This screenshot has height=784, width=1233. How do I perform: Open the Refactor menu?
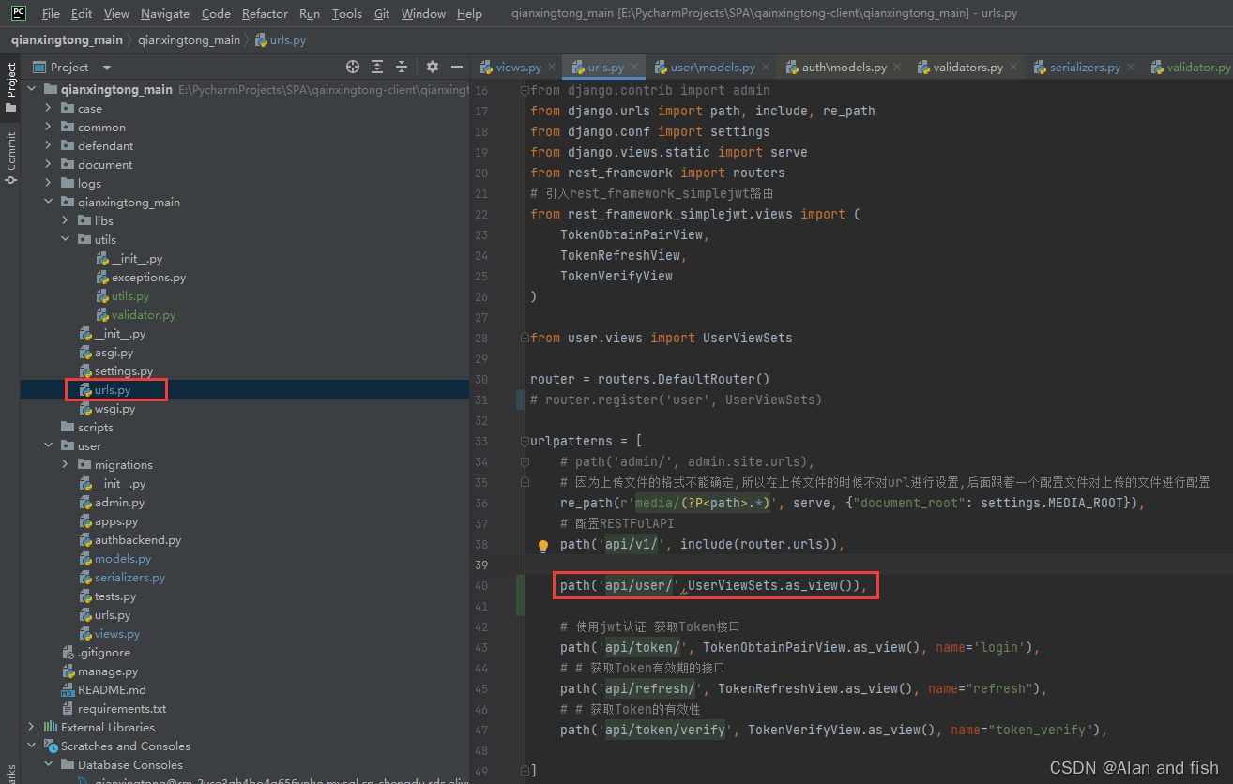[265, 14]
